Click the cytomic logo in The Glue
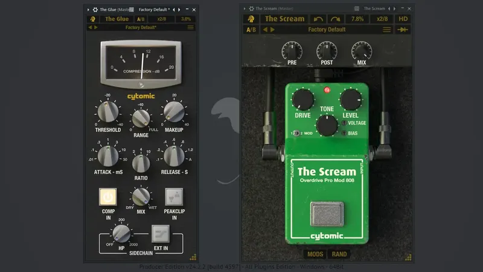Viewport: 483px width, 272px height. click(141, 97)
